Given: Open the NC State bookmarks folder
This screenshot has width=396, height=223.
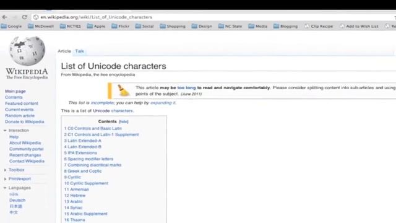Looking at the screenshot, I should tap(230, 26).
